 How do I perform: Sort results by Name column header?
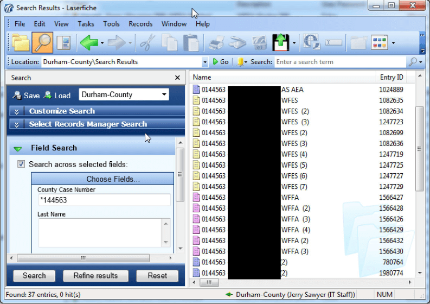(x=283, y=77)
